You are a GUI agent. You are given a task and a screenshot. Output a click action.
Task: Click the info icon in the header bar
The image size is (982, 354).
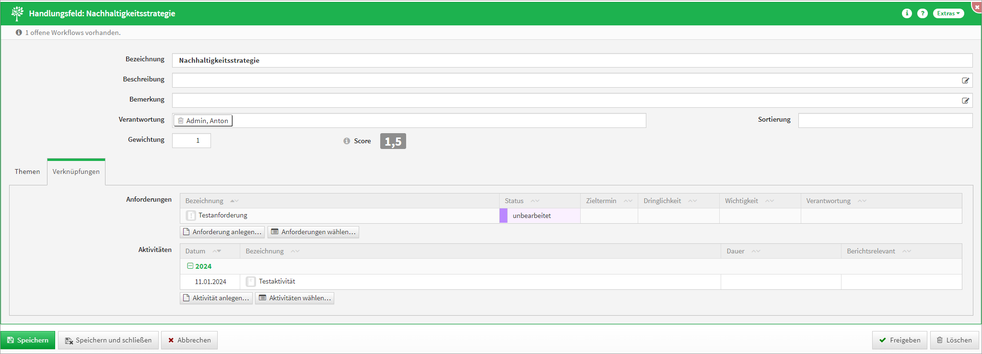[x=906, y=13]
